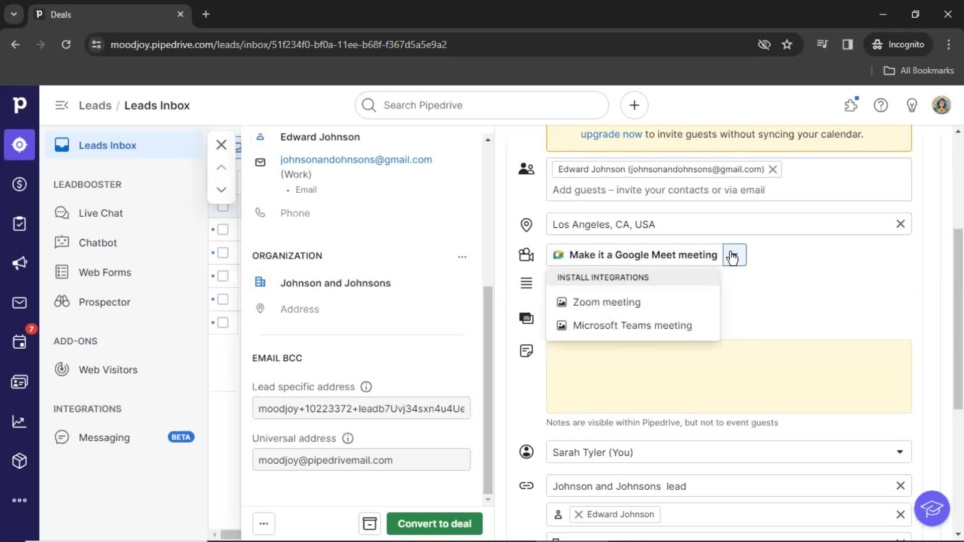Bookmark this page with star icon
The height and width of the screenshot is (542, 964).
pos(787,45)
